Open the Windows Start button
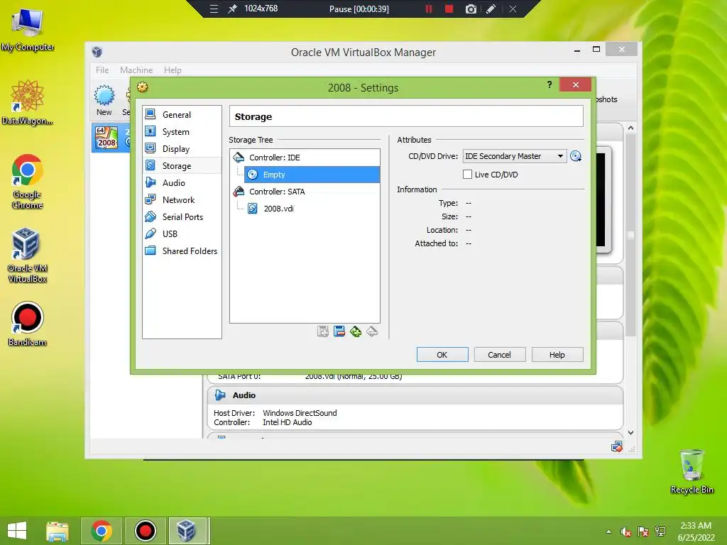This screenshot has height=545, width=727. [17, 531]
